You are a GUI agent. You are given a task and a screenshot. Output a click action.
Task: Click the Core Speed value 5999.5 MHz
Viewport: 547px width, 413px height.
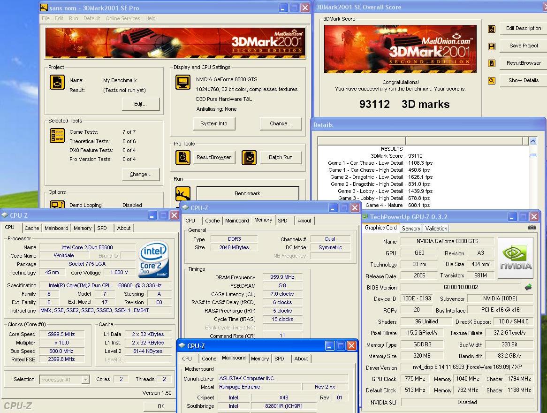(61, 334)
